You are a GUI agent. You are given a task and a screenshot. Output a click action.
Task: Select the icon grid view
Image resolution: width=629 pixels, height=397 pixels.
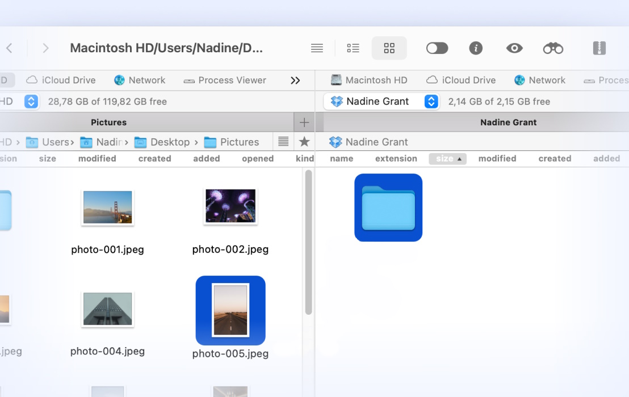click(389, 48)
